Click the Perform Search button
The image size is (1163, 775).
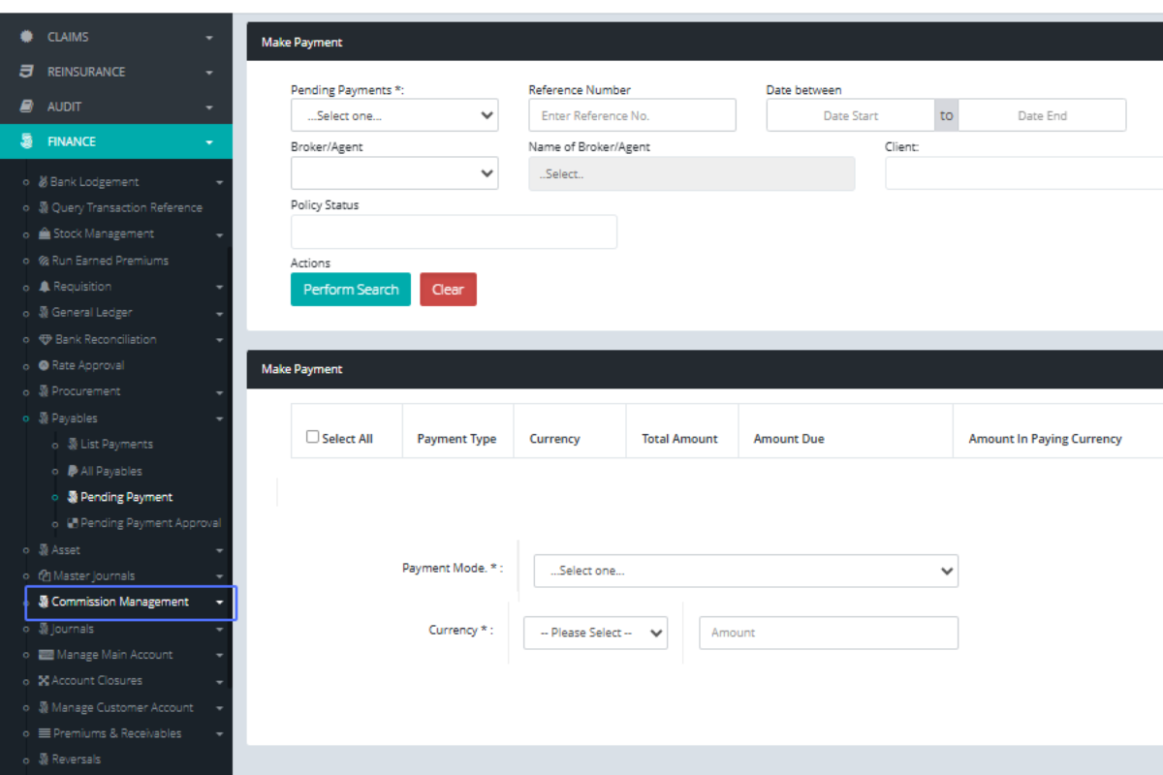tap(351, 290)
